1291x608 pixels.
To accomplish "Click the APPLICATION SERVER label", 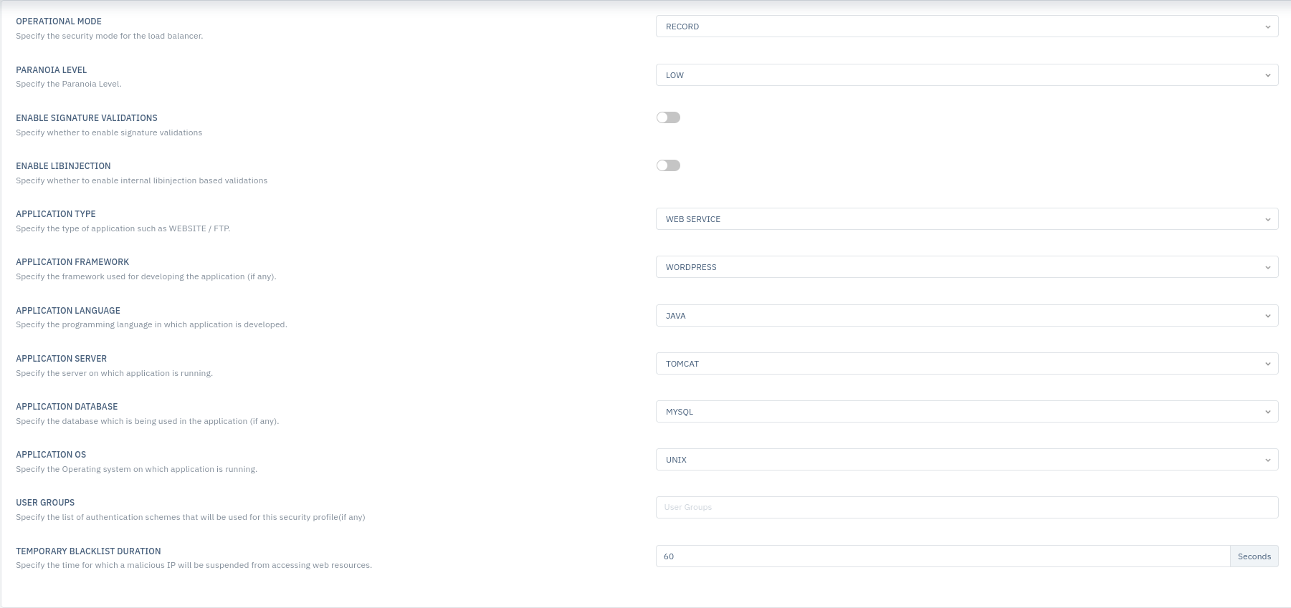I will coord(62,359).
